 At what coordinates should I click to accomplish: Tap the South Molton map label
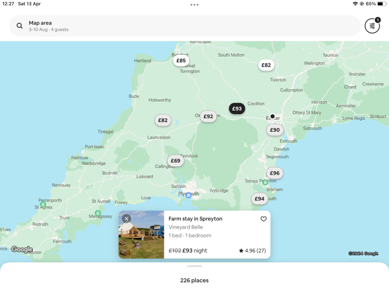click(231, 55)
